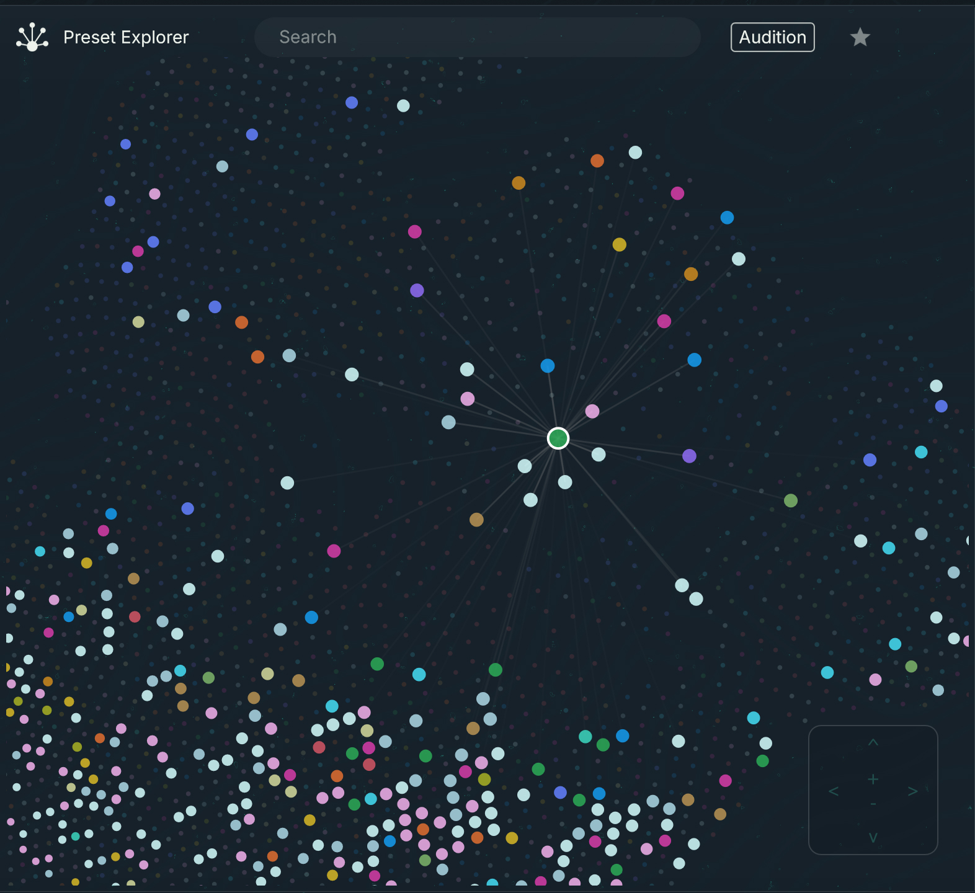The width and height of the screenshot is (975, 893).
Task: Toggle the Audition button
Action: 772,37
